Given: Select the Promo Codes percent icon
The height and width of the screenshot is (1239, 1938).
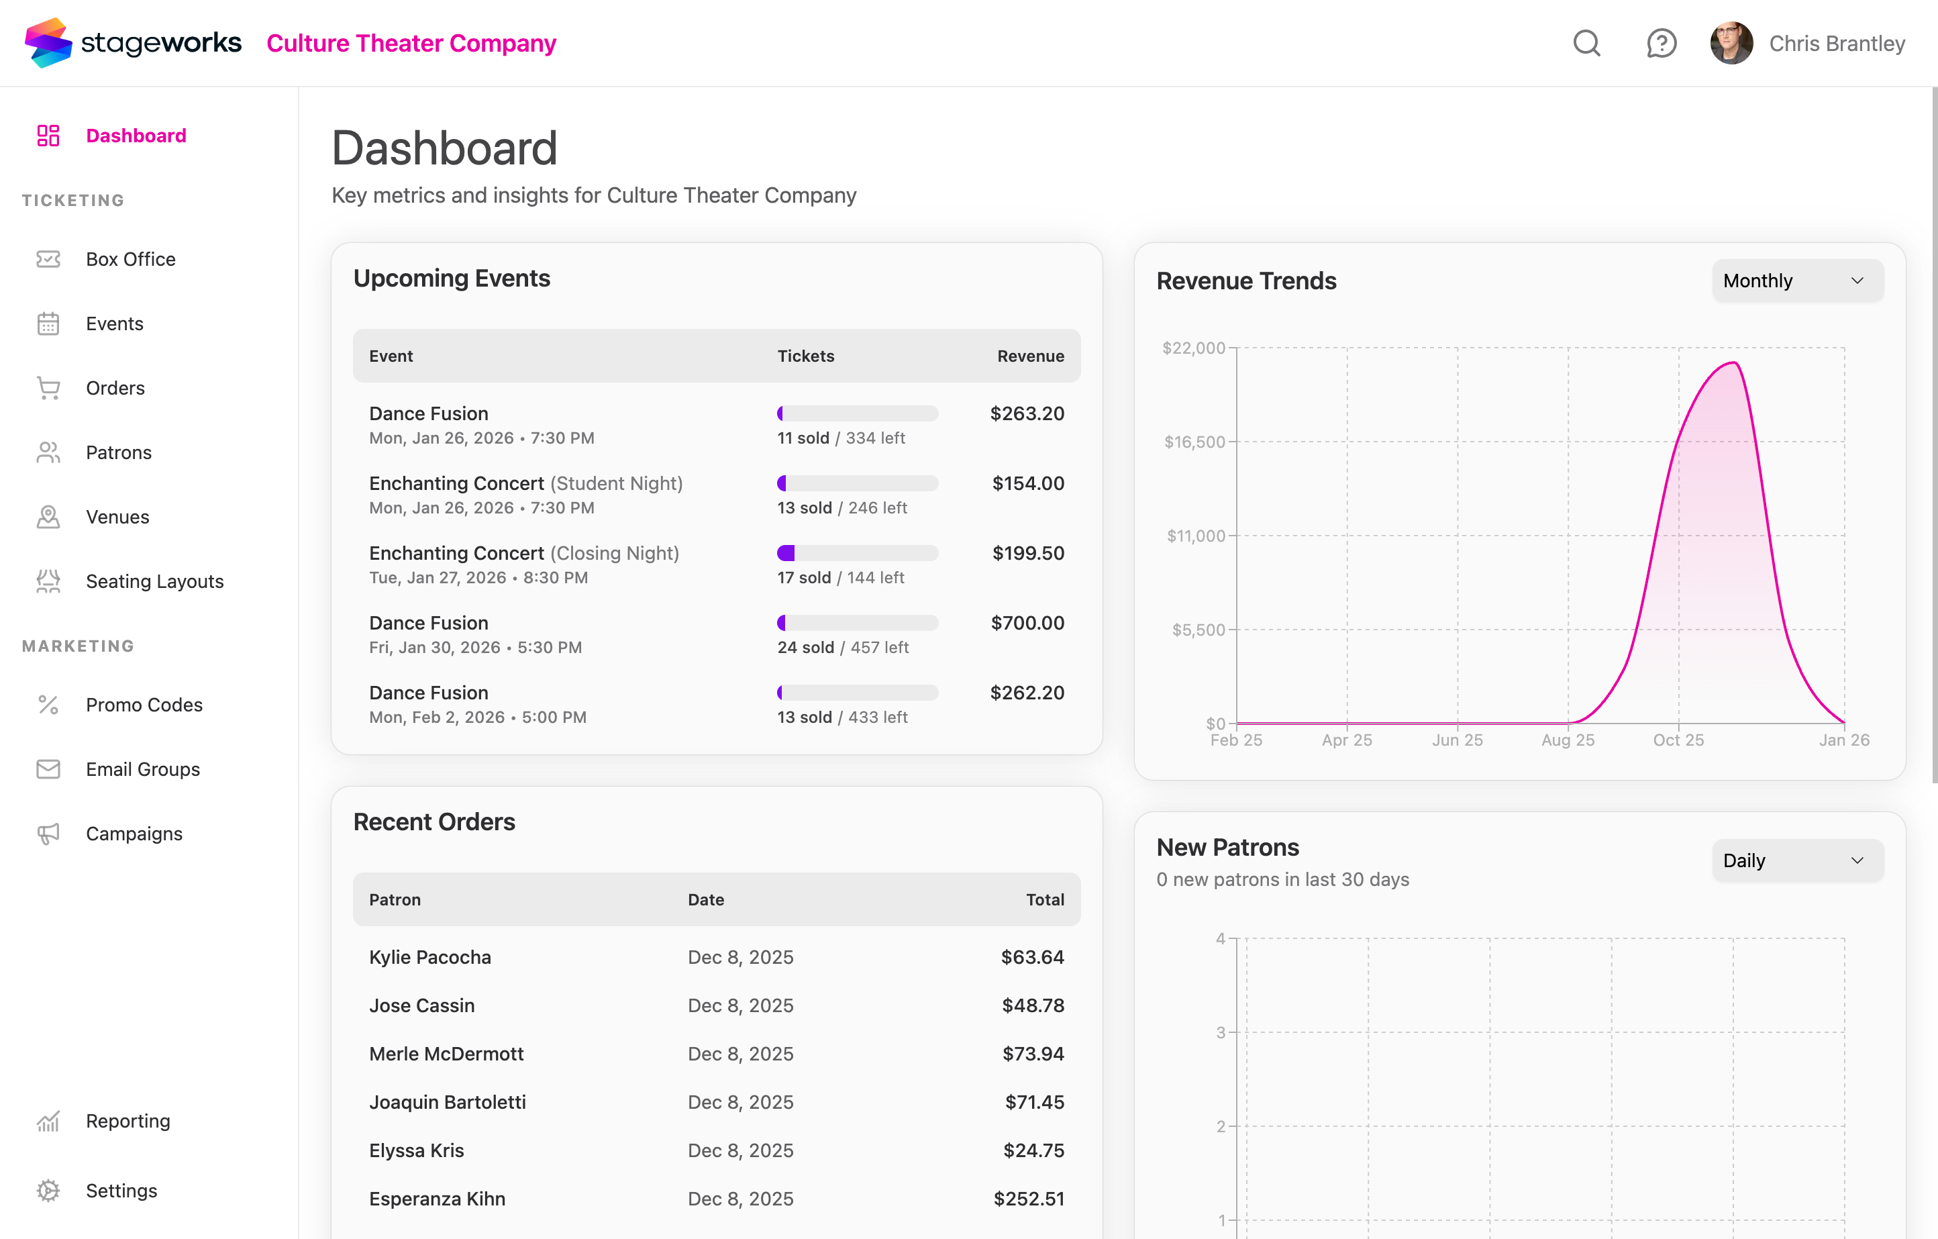Looking at the screenshot, I should coord(48,705).
